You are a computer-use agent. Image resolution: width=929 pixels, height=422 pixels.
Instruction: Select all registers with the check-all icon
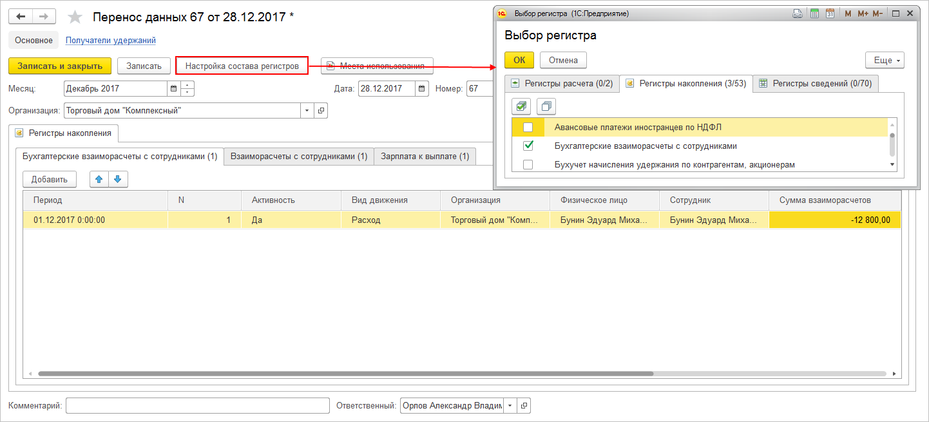(x=521, y=106)
